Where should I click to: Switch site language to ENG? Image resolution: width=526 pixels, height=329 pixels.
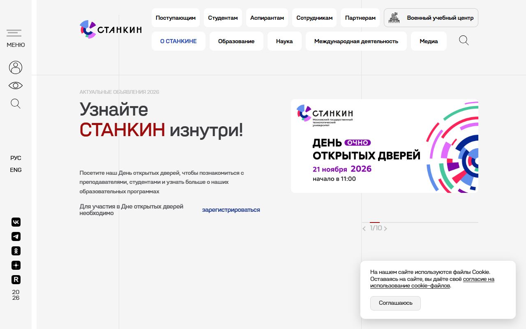(16, 170)
